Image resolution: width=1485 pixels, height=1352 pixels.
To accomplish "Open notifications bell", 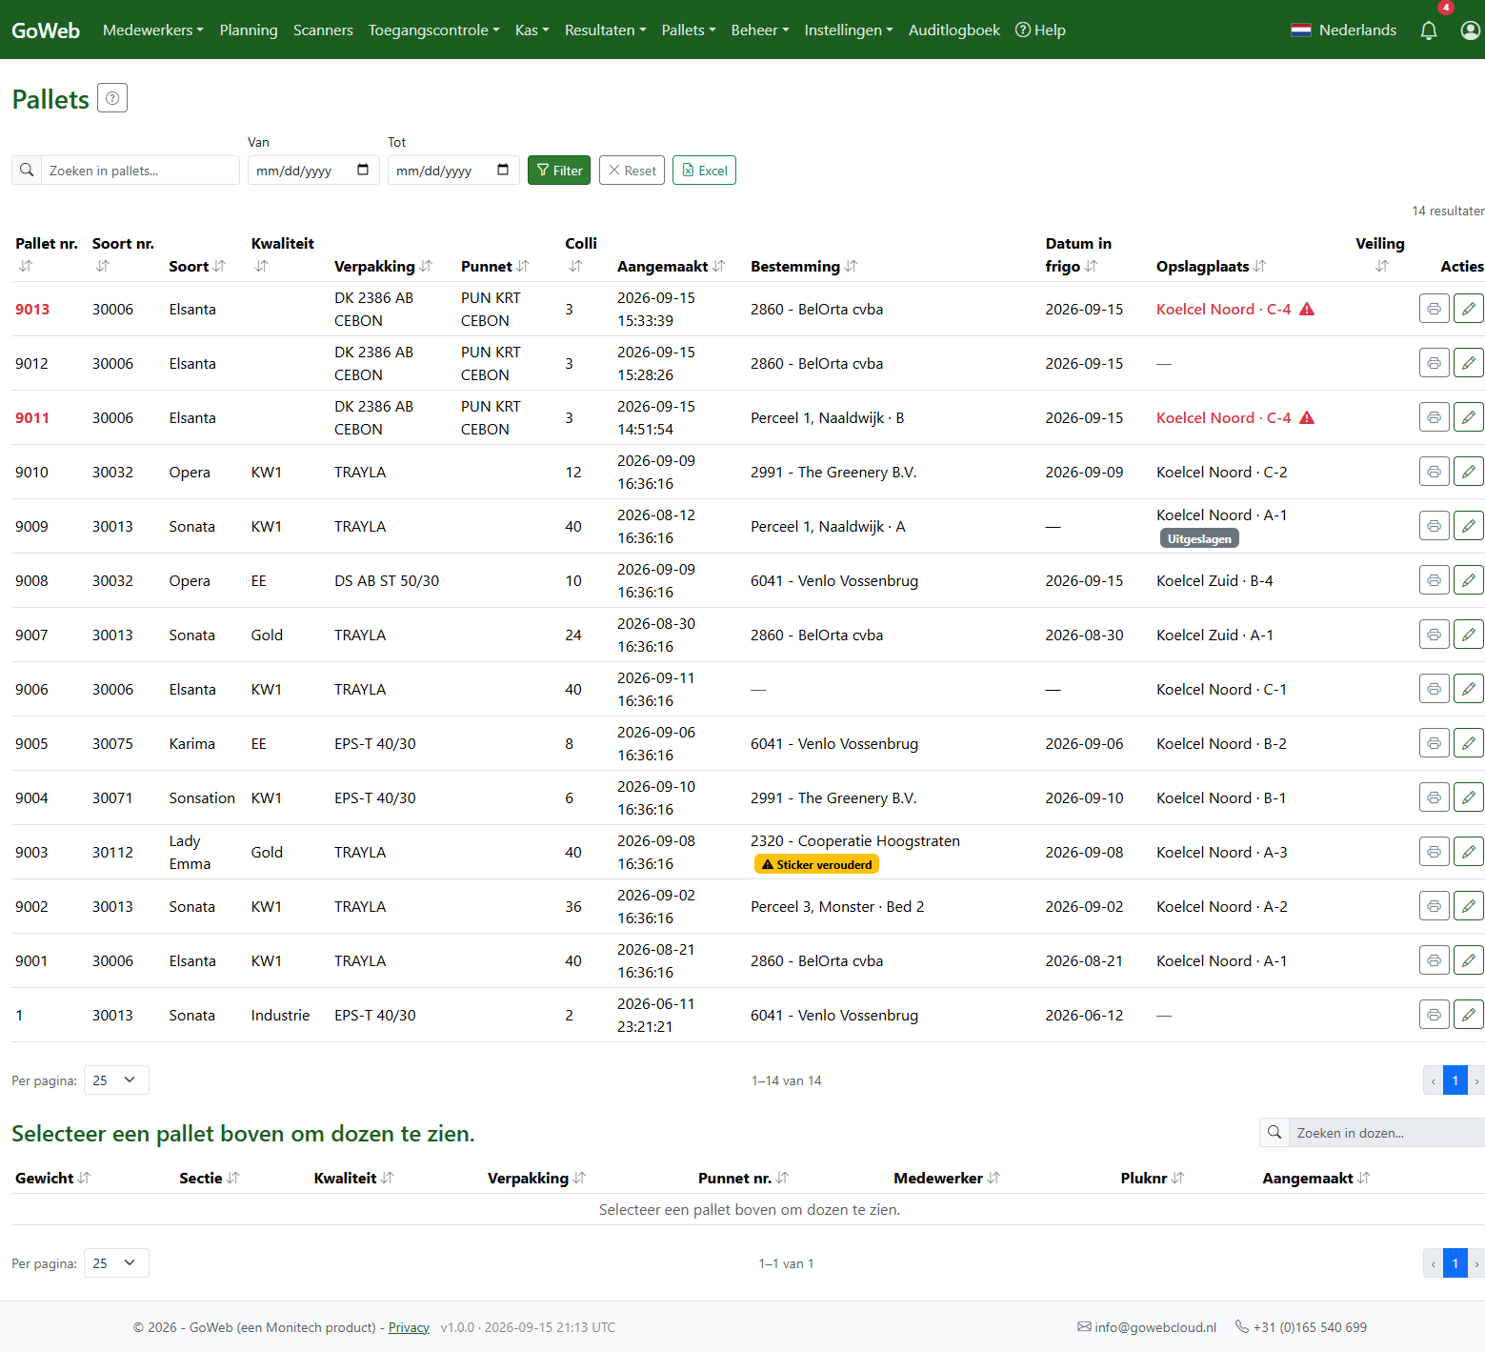I will tap(1429, 30).
